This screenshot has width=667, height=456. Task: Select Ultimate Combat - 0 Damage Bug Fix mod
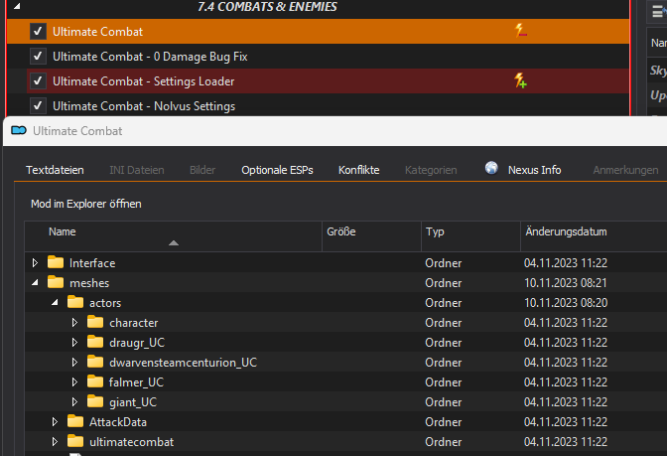(150, 57)
